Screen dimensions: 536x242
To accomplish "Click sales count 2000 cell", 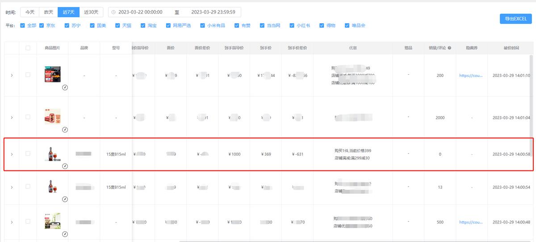I will [x=440, y=118].
